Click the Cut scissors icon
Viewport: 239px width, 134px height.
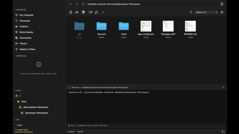tap(77, 12)
